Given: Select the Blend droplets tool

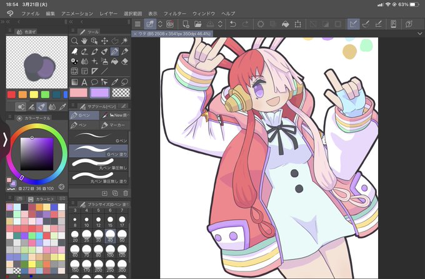Looking at the screenshot, I should [84, 61].
